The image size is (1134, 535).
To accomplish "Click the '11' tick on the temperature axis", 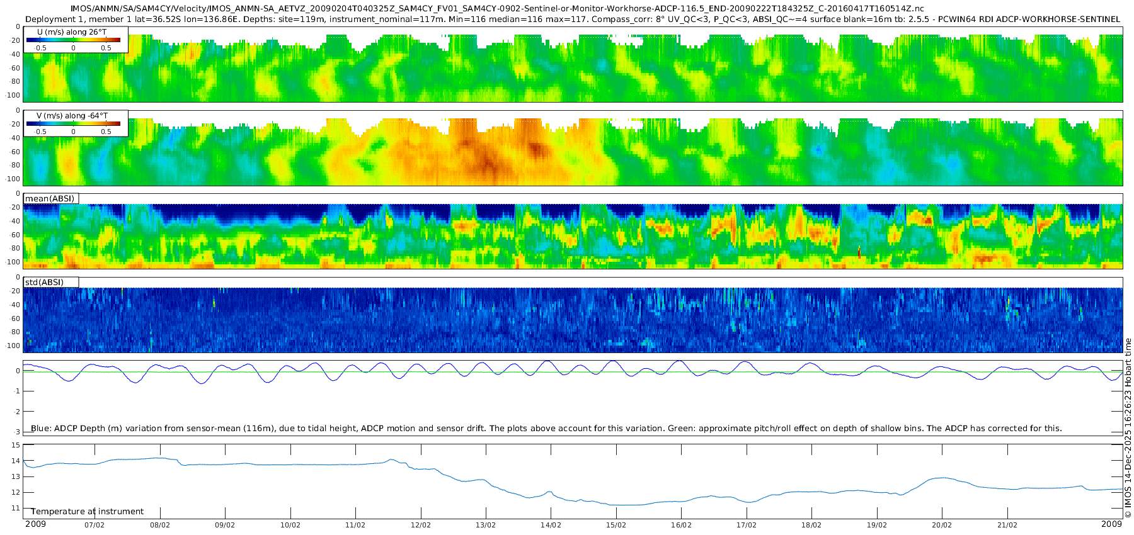I will tap(16, 509).
